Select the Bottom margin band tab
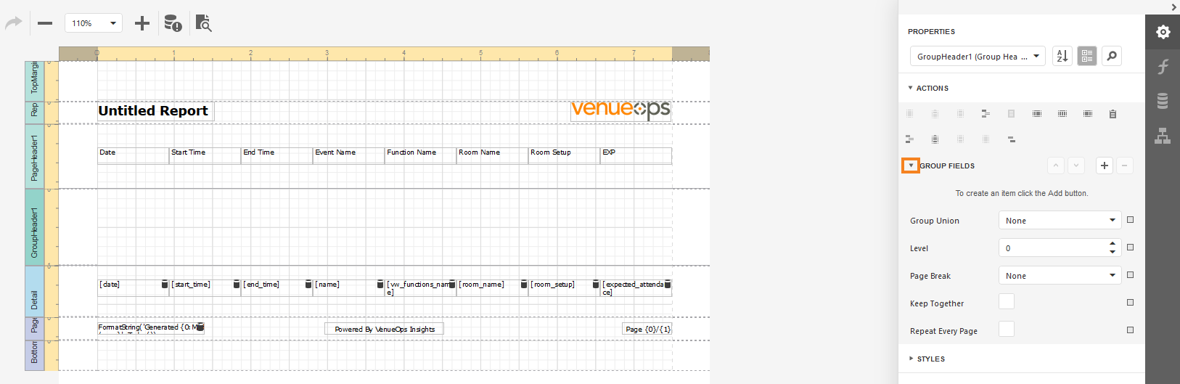The image size is (1180, 384). [34, 355]
